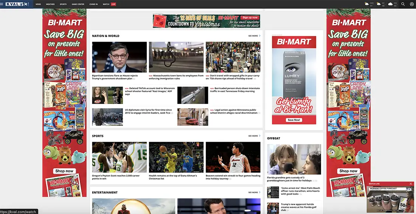416x214 pixels.
Task: Open deleted TikTok account Wisconsin shooter headline
Action: [150, 91]
